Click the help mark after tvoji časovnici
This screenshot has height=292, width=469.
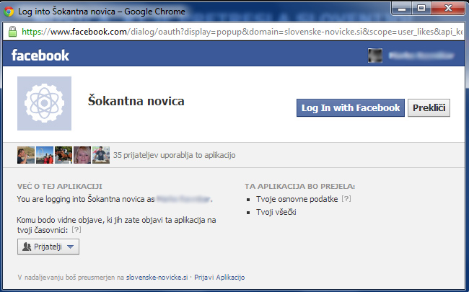coord(76,230)
